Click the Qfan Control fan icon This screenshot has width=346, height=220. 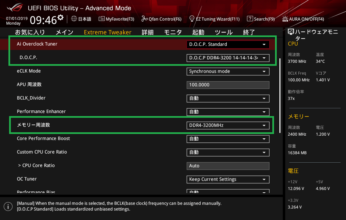click(x=144, y=19)
